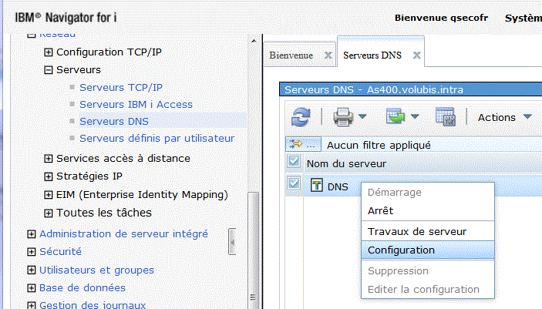542x309 pixels.
Task: Close the Bienvenue tab
Action: pyautogui.click(x=328, y=55)
